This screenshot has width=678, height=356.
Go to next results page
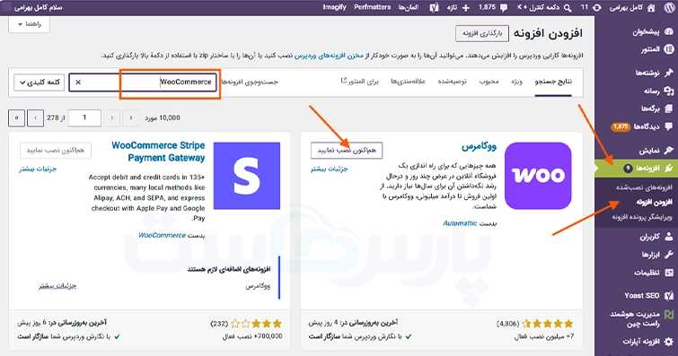click(35, 118)
